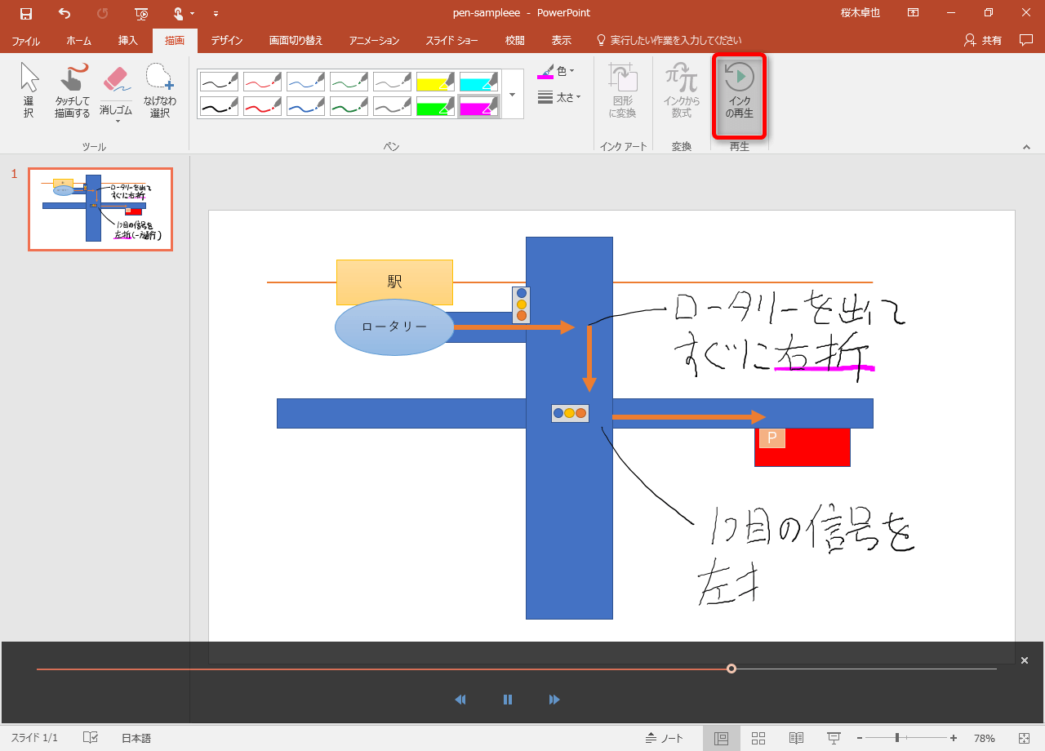
Task: Toggle touch/mouse mode icon
Action: point(179,13)
